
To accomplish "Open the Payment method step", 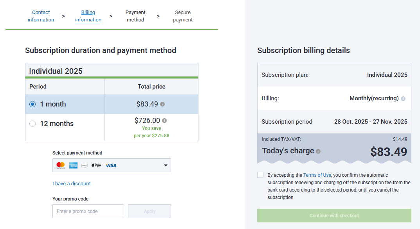I will [135, 16].
